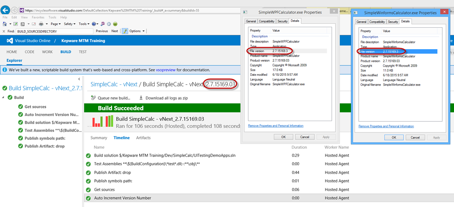Click the Feeds (RSS) icon in command bar
The image size is (454, 207).
(22, 24)
